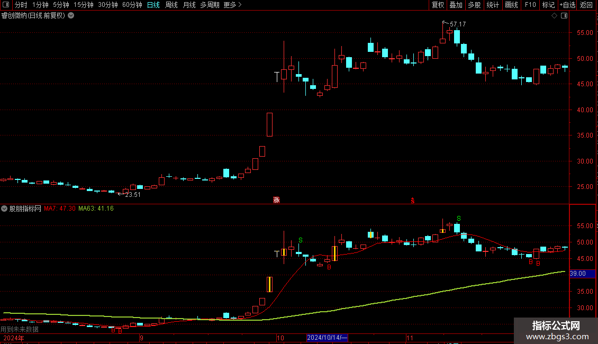The image size is (598, 344).
Task: Click the diamond icon above the main chart
Action: pos(555,16)
